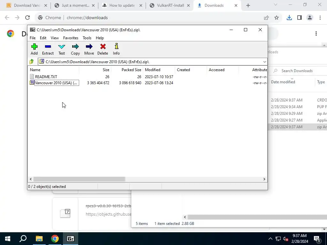Click the share page icon in address bar
This screenshot has width=327, height=245.
266,18
